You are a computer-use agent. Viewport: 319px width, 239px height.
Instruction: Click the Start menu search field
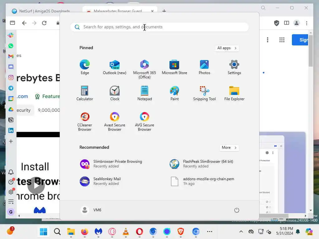(x=159, y=27)
